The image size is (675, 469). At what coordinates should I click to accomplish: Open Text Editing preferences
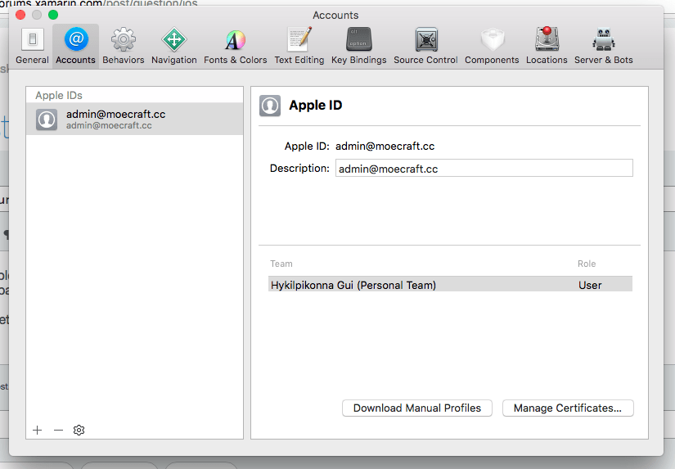(x=299, y=46)
